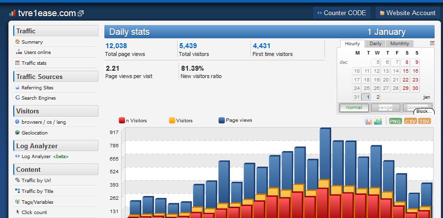The image size is (443, 218).
Task: Select December 8 in the calendar
Action: click(x=406, y=62)
